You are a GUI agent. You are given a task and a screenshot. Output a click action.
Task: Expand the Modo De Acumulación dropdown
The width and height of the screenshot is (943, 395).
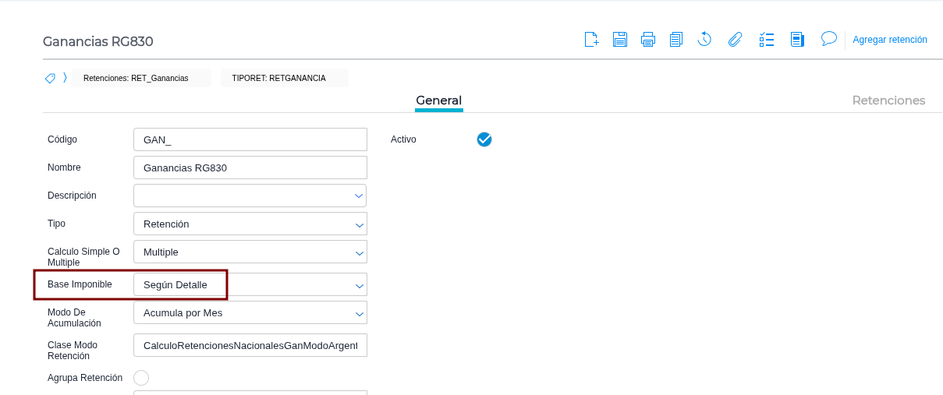click(x=250, y=313)
